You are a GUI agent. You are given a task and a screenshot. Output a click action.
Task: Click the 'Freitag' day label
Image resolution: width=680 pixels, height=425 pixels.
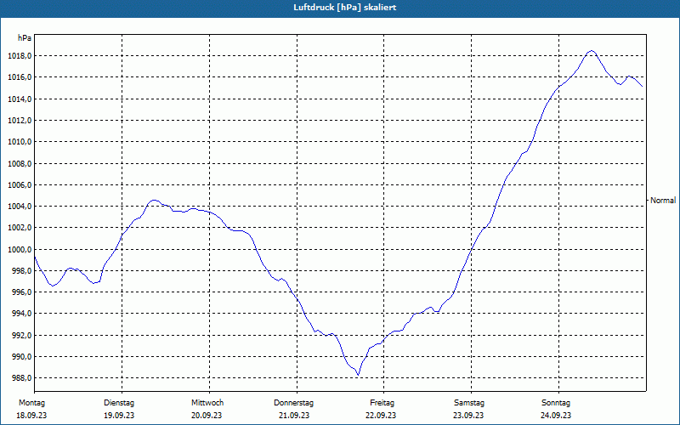point(382,403)
